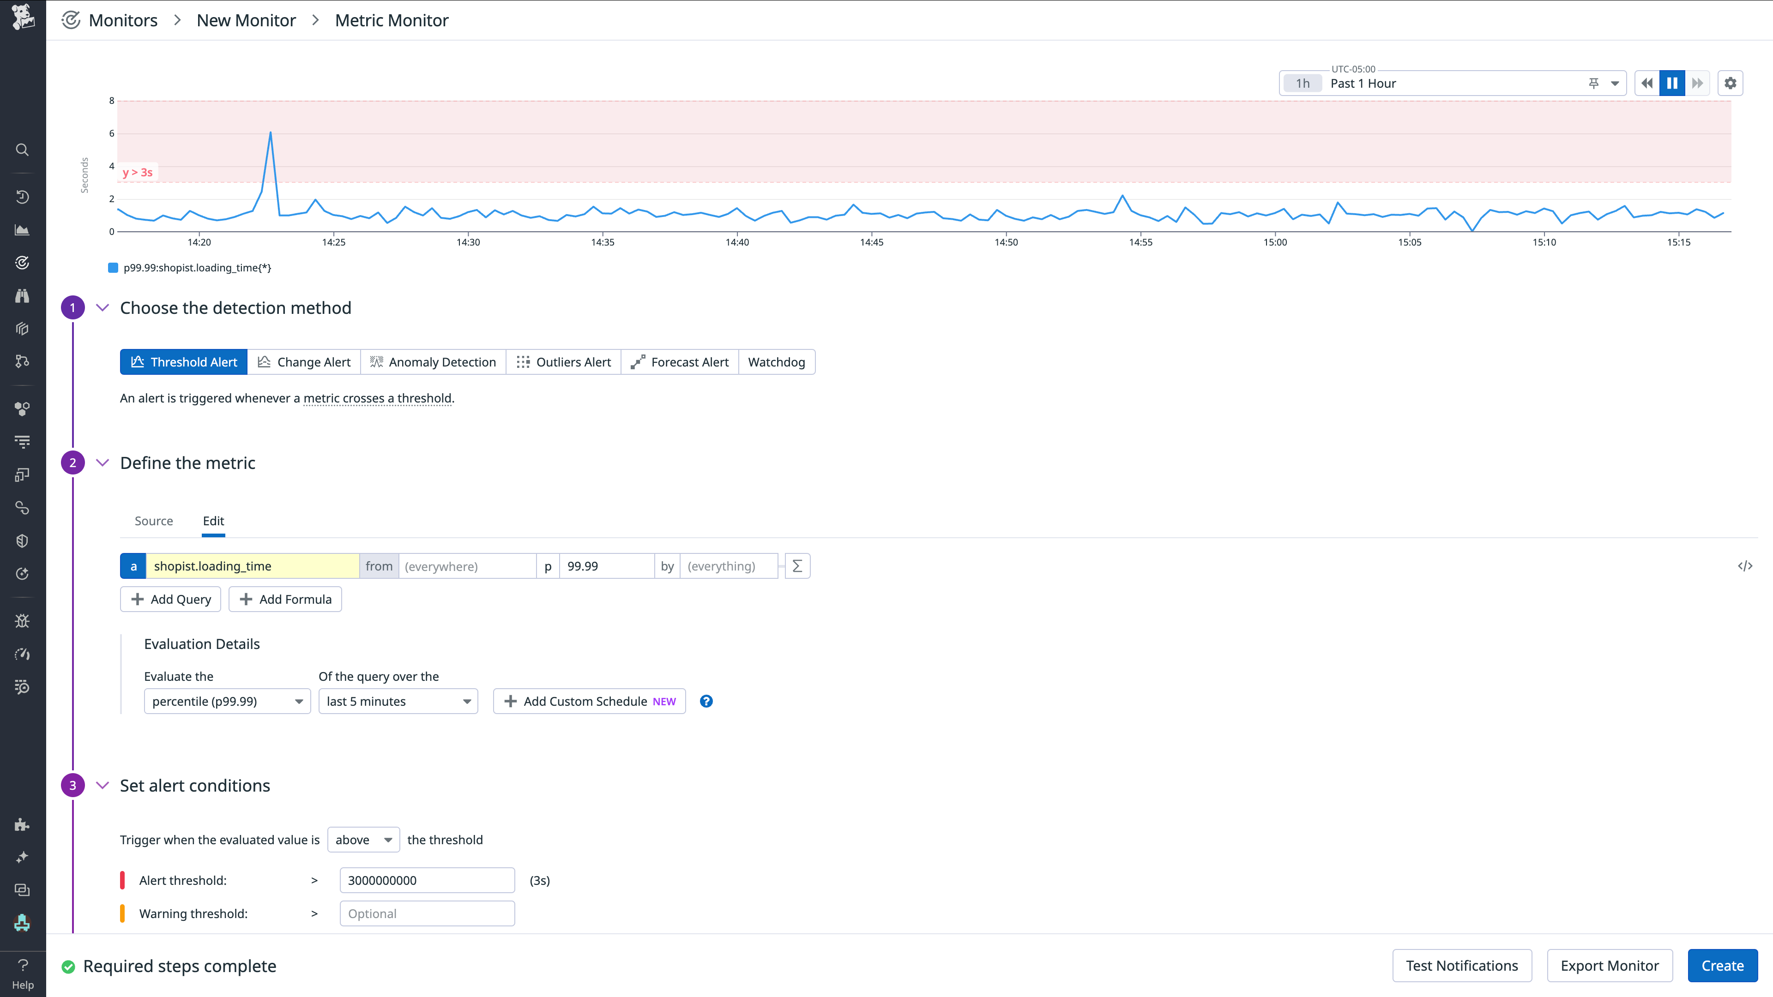
Task: Pause the live graph updates
Action: [x=1672, y=83]
